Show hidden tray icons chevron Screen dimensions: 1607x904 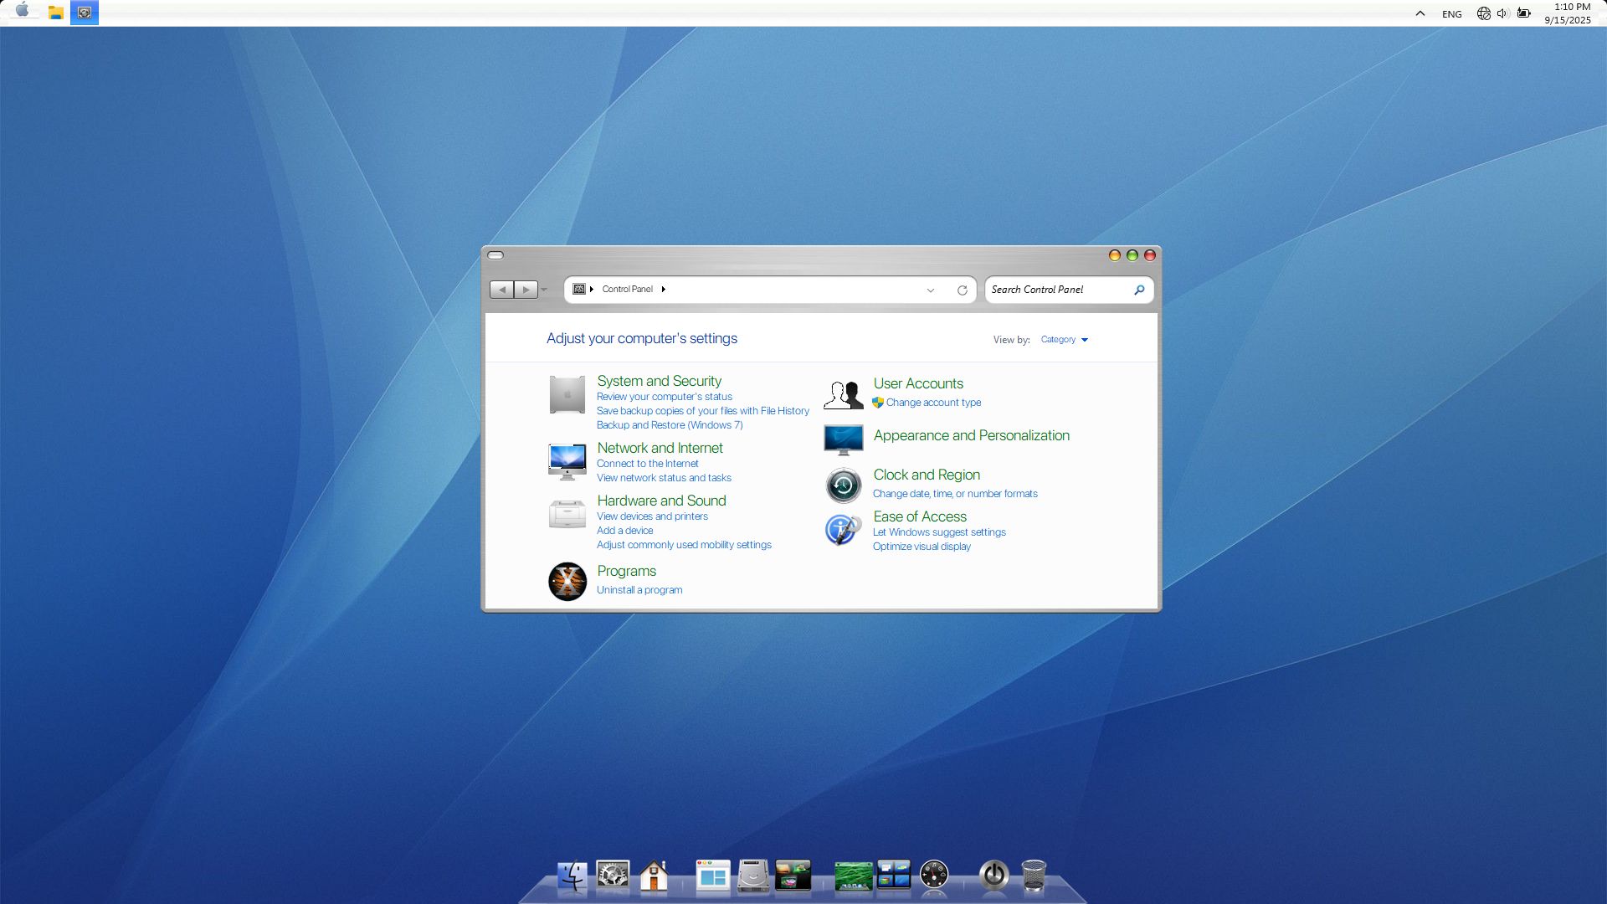pos(1420,13)
